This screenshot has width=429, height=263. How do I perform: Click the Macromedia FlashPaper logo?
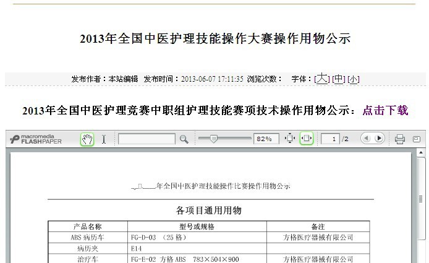click(x=36, y=139)
